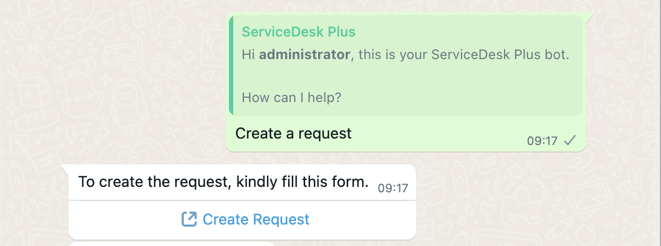Click the bold "administrator" word
Viewport: 661px width, 246px height.
pos(305,55)
